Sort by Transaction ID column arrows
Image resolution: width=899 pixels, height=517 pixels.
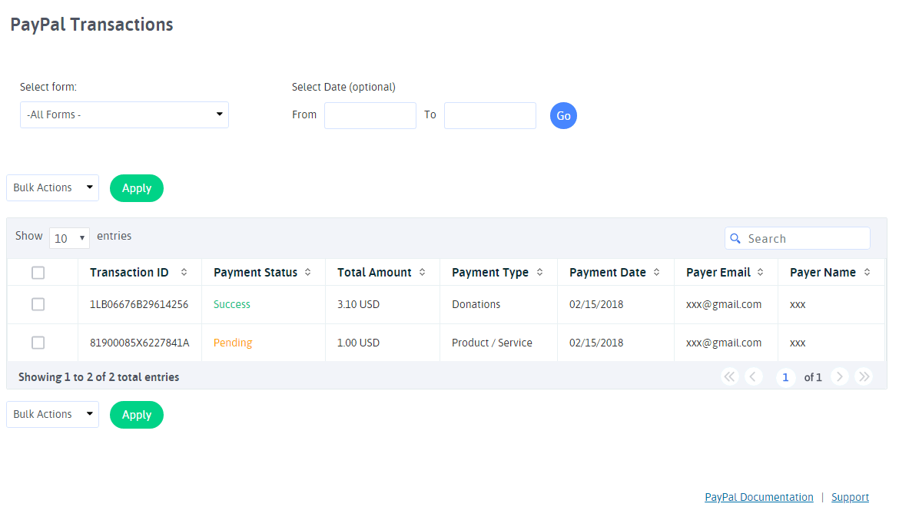(184, 272)
